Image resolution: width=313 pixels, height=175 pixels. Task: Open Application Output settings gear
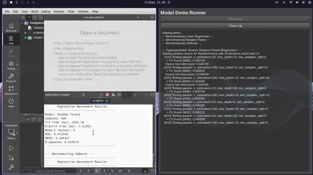coord(119,95)
